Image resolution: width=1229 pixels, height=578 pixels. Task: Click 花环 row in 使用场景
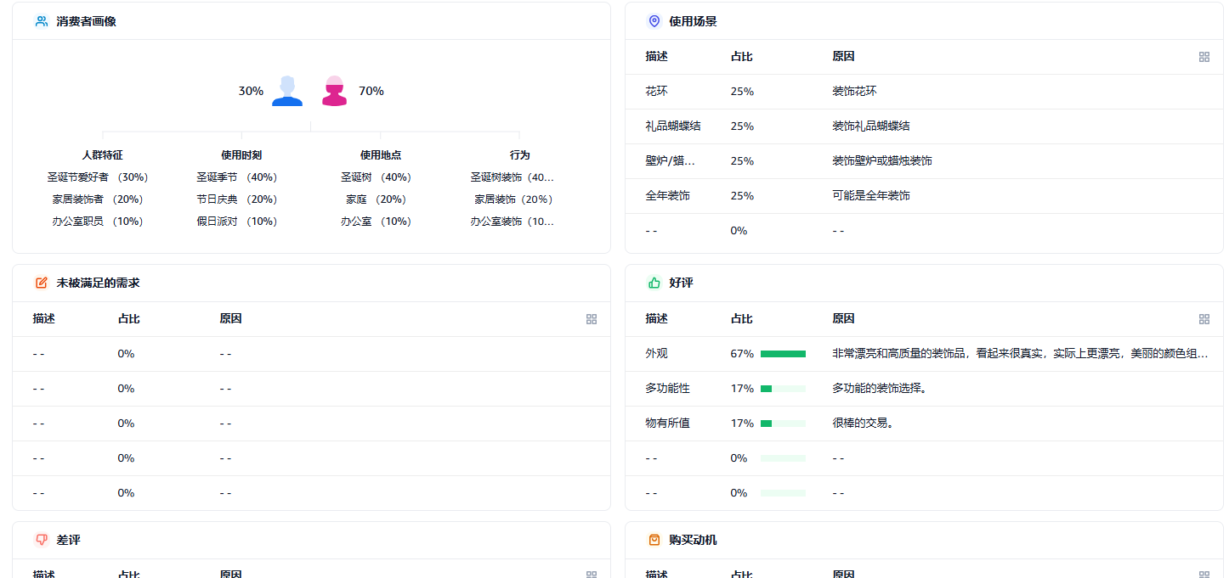(924, 92)
